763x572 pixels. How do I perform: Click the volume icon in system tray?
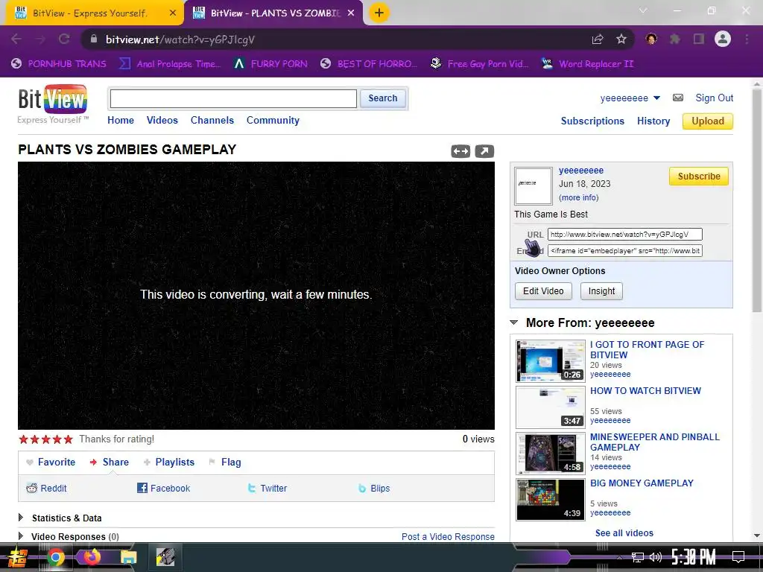(656, 557)
